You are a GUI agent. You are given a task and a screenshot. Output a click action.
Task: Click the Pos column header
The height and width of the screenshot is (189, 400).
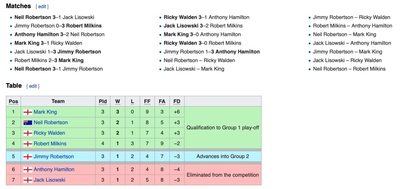click(13, 101)
